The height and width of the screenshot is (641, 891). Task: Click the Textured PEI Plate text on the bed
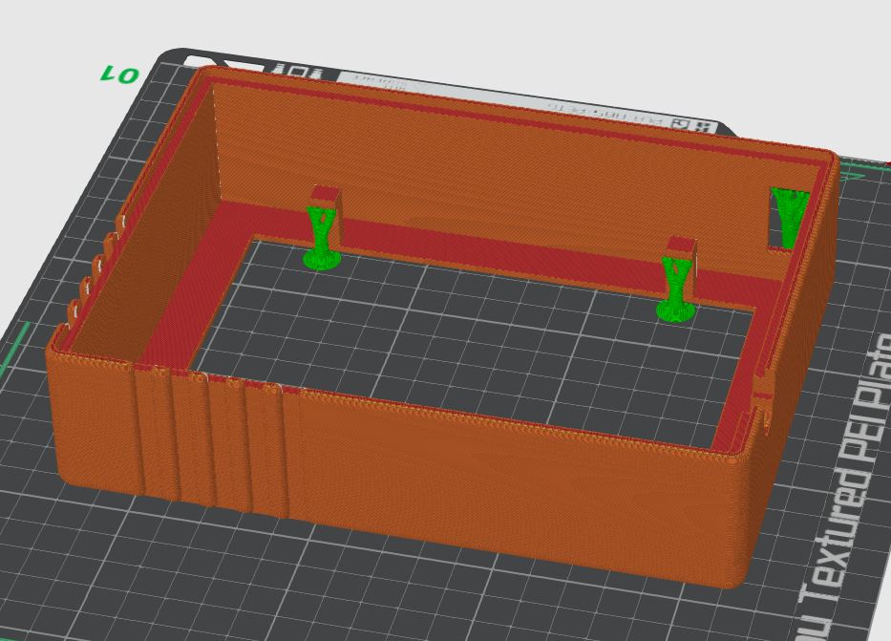tap(846, 486)
